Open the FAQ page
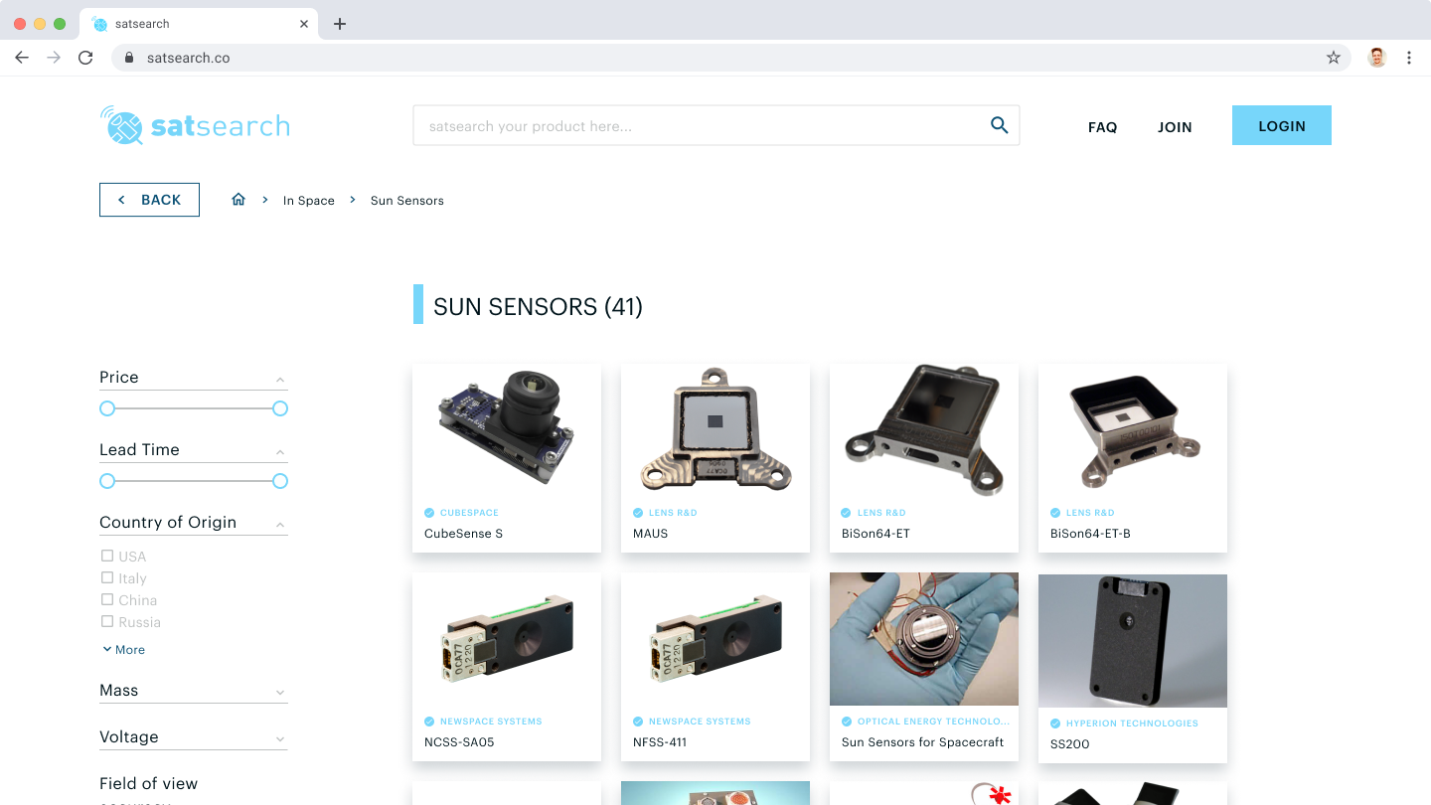 [x=1103, y=127]
